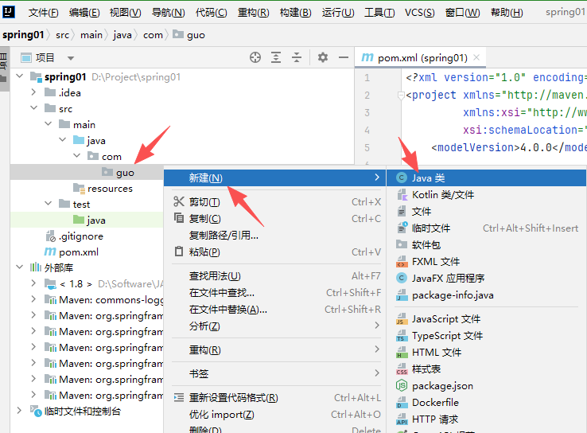
Task: Click the Kotlin class/file icon in submenu
Action: tap(402, 195)
